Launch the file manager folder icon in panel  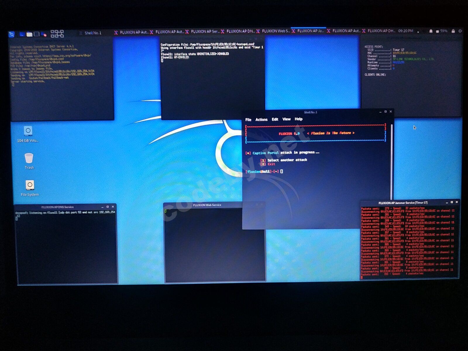(30, 34)
